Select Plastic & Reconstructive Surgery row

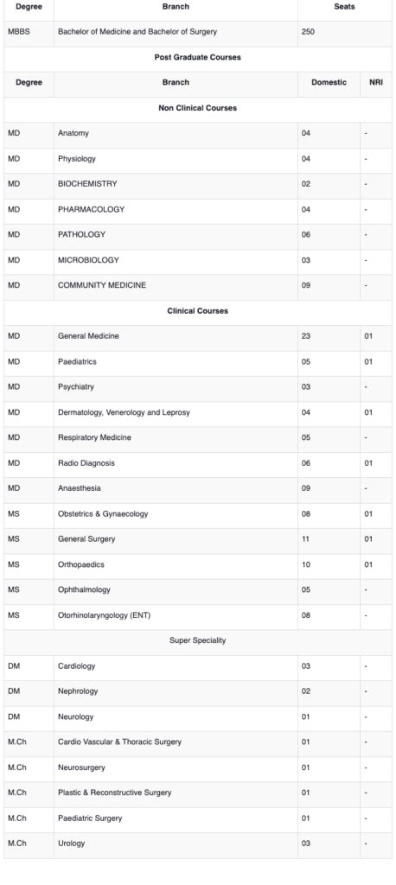(198, 793)
